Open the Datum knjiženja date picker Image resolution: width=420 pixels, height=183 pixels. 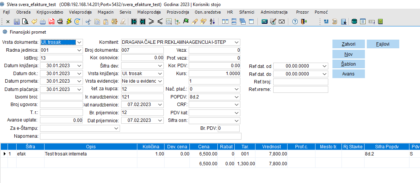pos(79,66)
